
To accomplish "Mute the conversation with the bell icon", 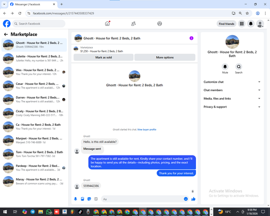I will [x=225, y=66].
